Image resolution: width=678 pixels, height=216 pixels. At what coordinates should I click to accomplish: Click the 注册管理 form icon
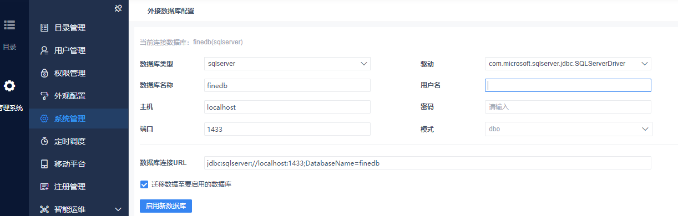coord(44,187)
